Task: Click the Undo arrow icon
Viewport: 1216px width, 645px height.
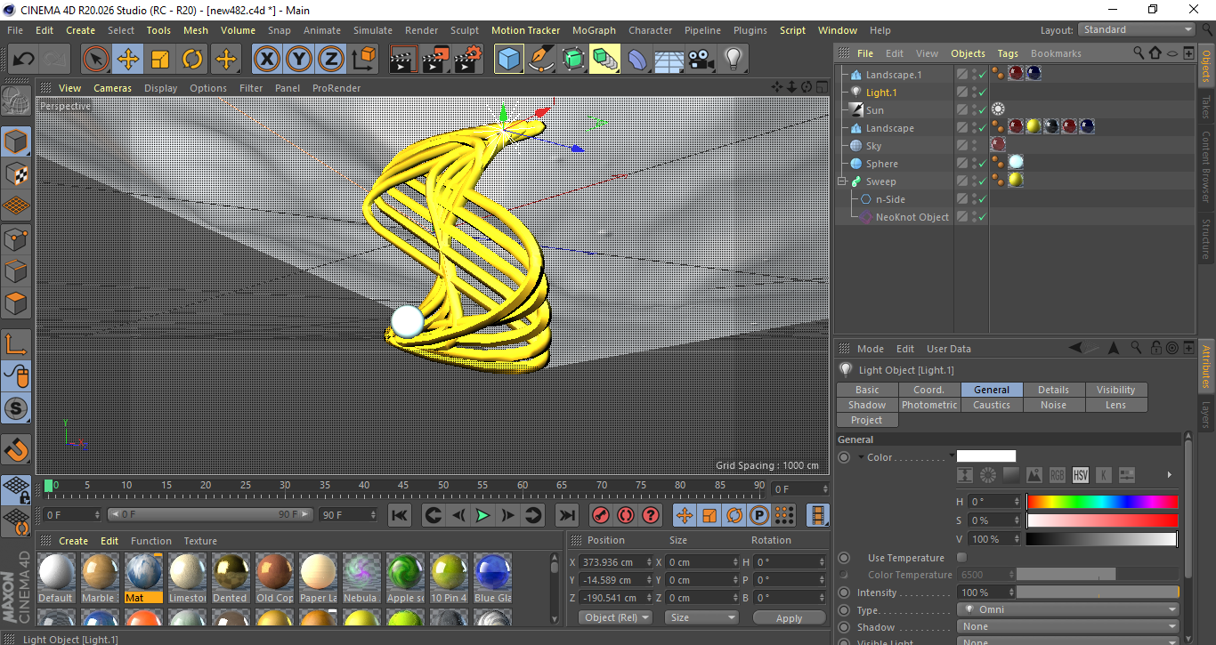Action: (24, 60)
